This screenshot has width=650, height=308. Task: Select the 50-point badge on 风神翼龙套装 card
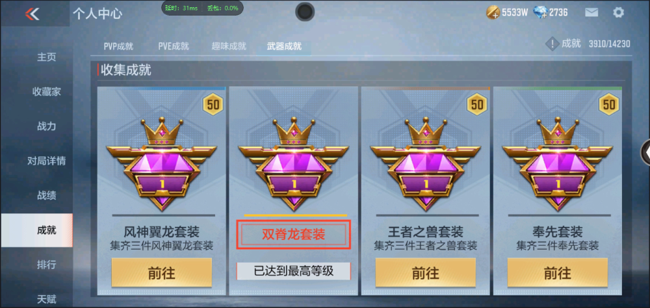point(213,104)
